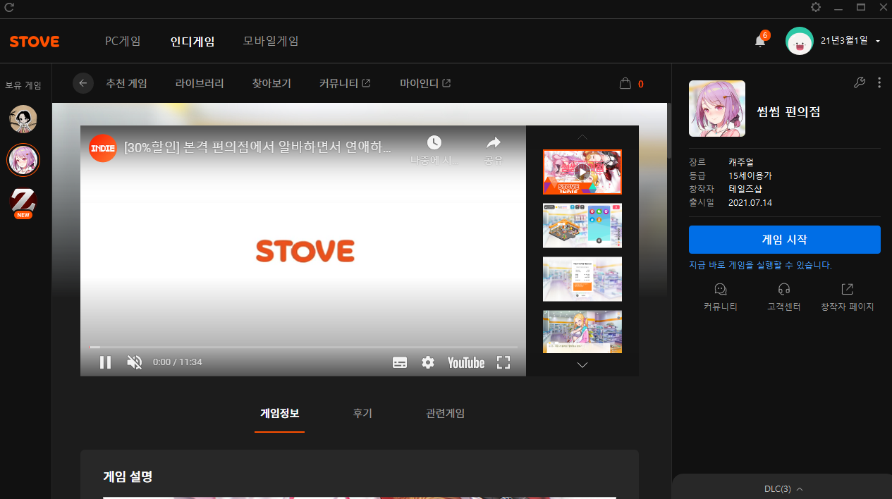The width and height of the screenshot is (892, 499).
Task: Open the launcher settings gear icon
Action: tap(816, 7)
